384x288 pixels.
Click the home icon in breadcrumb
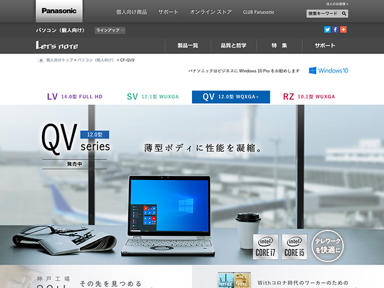[x=41, y=60]
